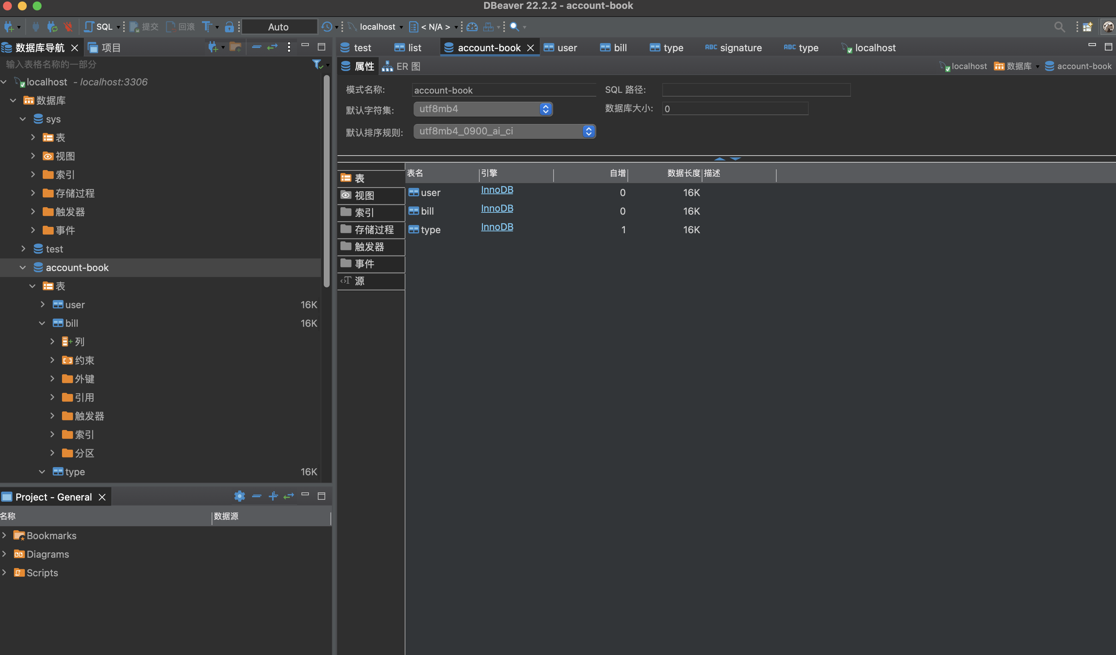Screen dimensions: 1116x655
Task: Toggle navigator Link with Editor arrows
Action: [273, 46]
